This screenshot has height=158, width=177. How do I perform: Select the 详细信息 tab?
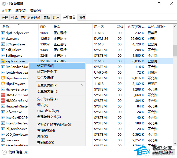pos(69,17)
